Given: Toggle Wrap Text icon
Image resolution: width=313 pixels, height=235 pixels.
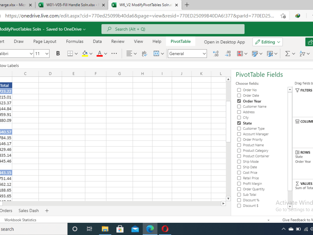Looking at the screenshot, I should pos(144,53).
